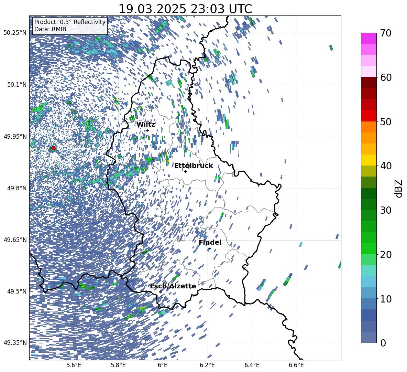Image resolution: width=407 pixels, height=372 pixels.
Task: Click the 49.95°N latitude tick label
Action: pyautogui.click(x=15, y=137)
